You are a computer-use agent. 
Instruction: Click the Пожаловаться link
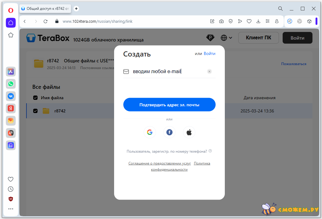[x=294, y=64]
